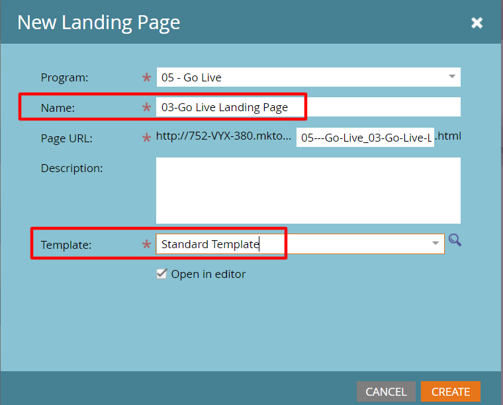
Task: Toggle the Open in editor checkbox
Action: [x=161, y=274]
